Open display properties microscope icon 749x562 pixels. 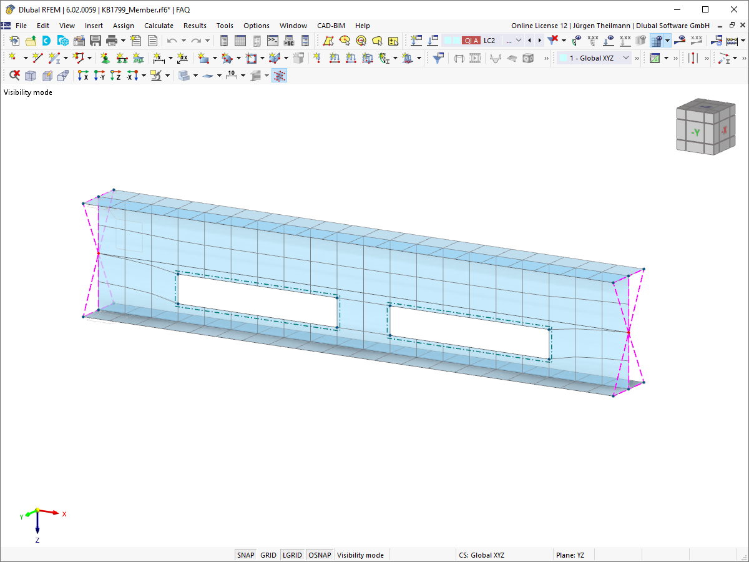(x=156, y=76)
